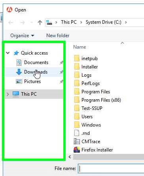144x176 pixels.
Task: Select the Firefox Installer file
Action: (97, 150)
